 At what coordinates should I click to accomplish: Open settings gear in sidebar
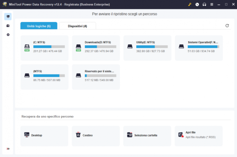pyautogui.click(x=8, y=35)
